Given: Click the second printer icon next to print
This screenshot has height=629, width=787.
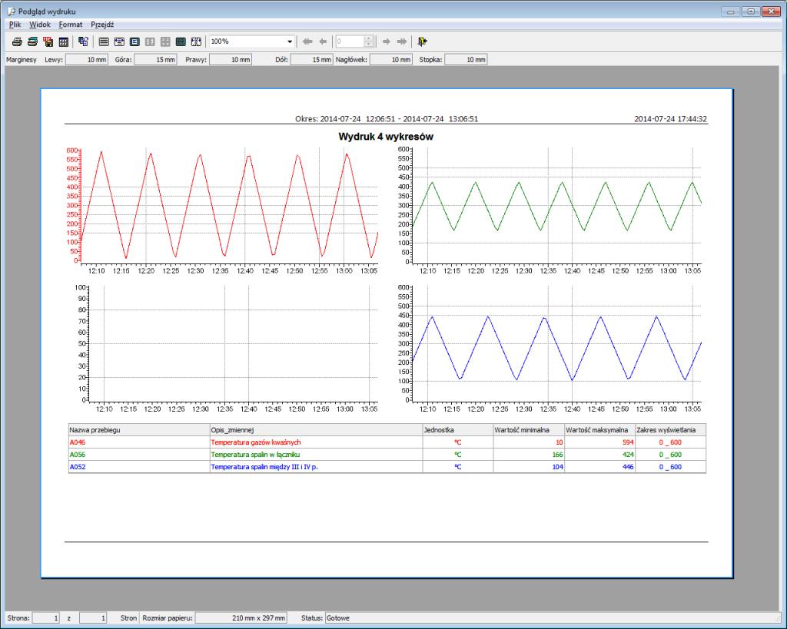Looking at the screenshot, I should (32, 41).
